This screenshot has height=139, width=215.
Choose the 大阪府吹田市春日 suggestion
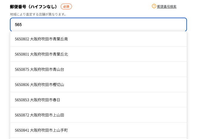tap(45, 100)
